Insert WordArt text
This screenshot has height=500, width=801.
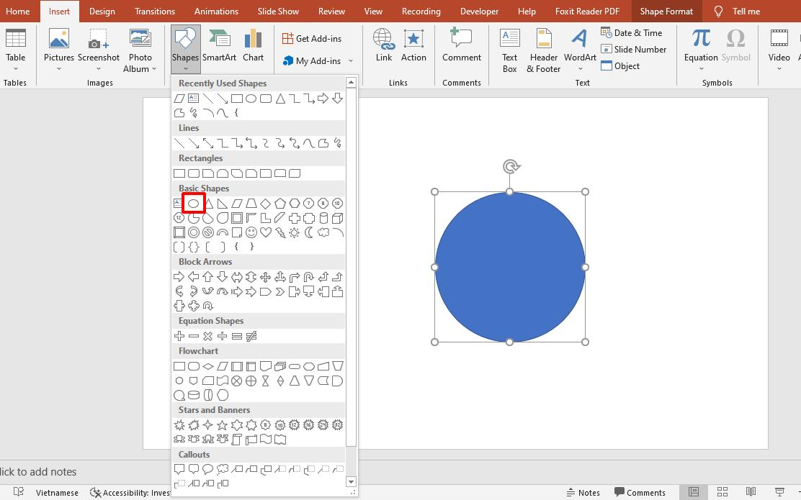tap(579, 47)
